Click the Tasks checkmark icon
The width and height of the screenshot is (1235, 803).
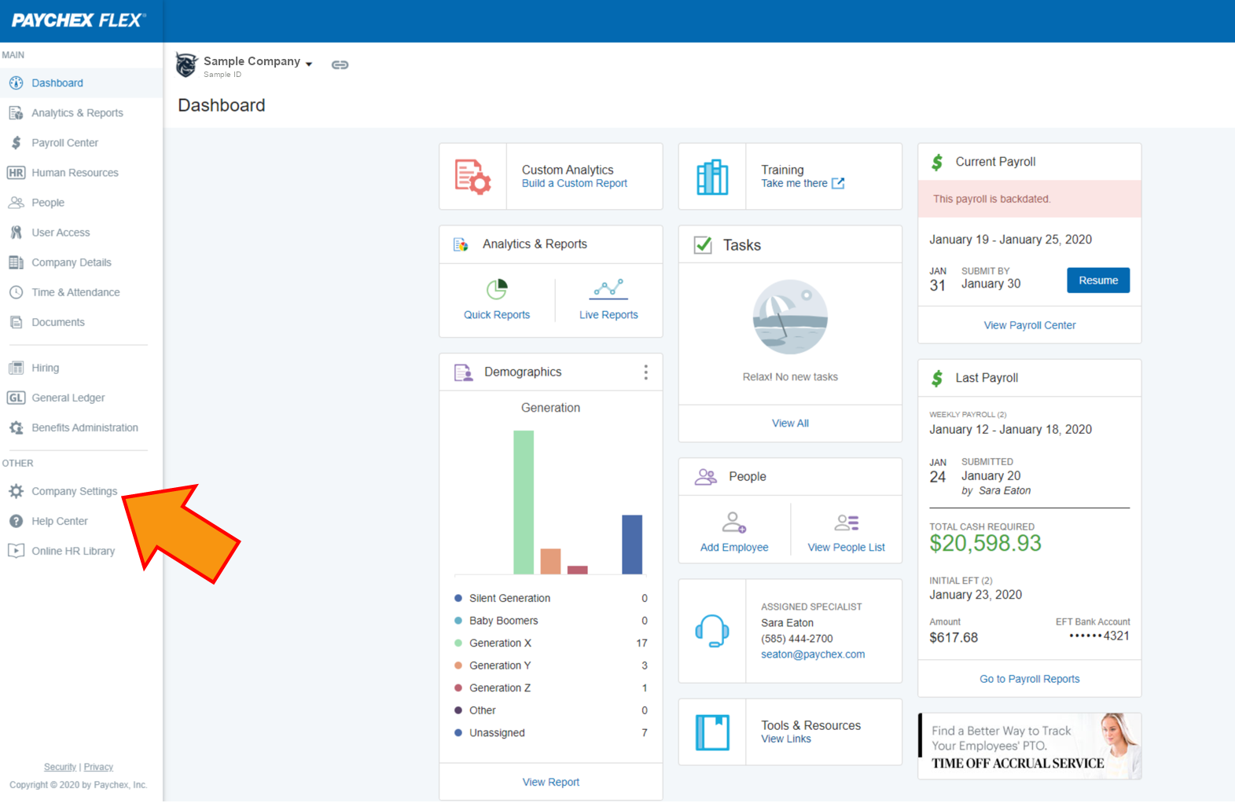[x=703, y=245]
